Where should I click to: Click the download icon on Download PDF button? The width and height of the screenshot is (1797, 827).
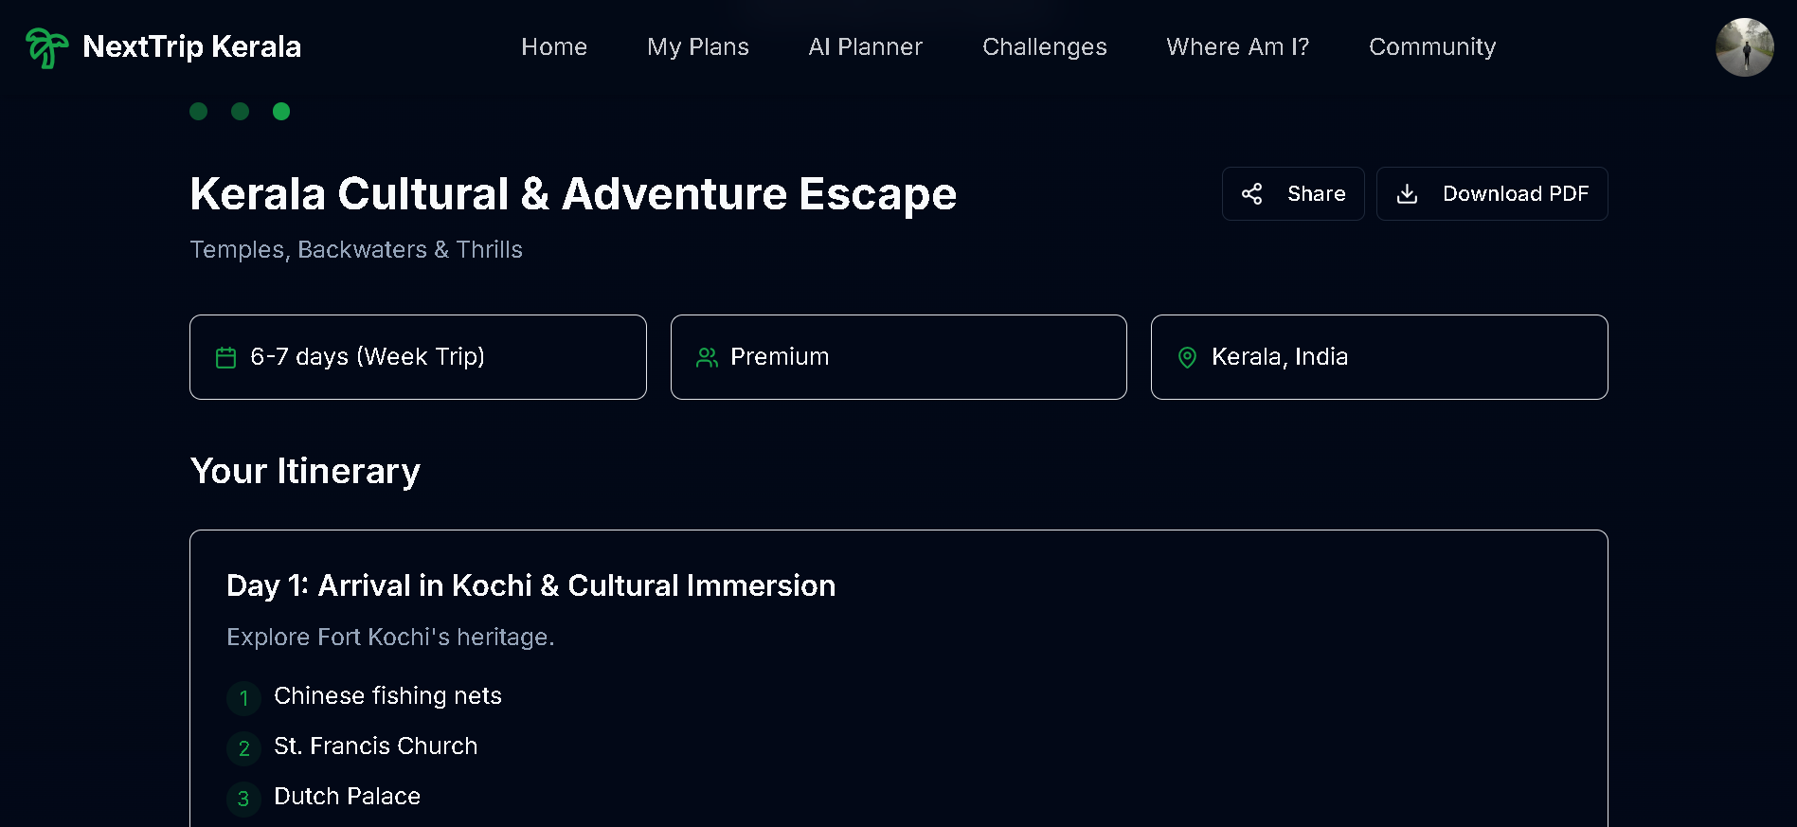(x=1408, y=193)
